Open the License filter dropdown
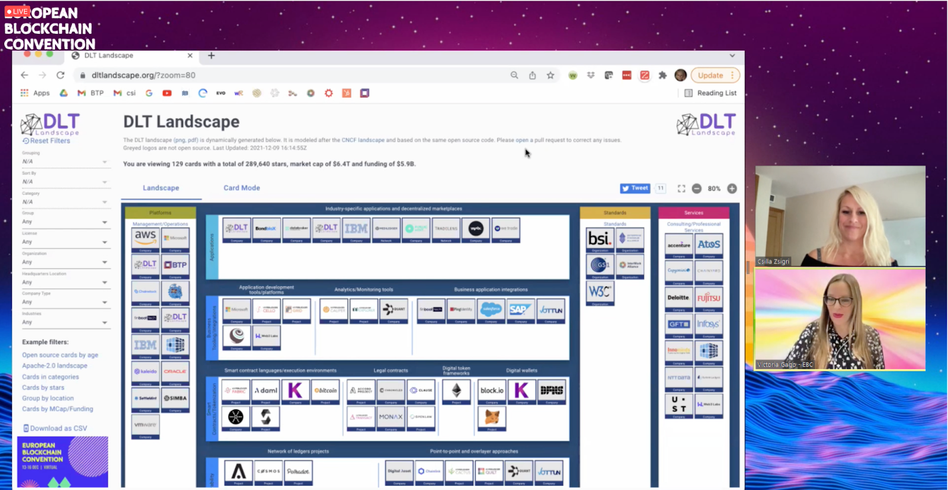This screenshot has width=948, height=490. click(x=64, y=242)
